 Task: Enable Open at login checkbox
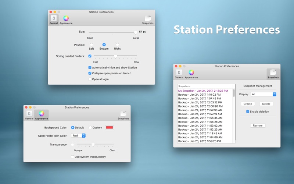90,79
